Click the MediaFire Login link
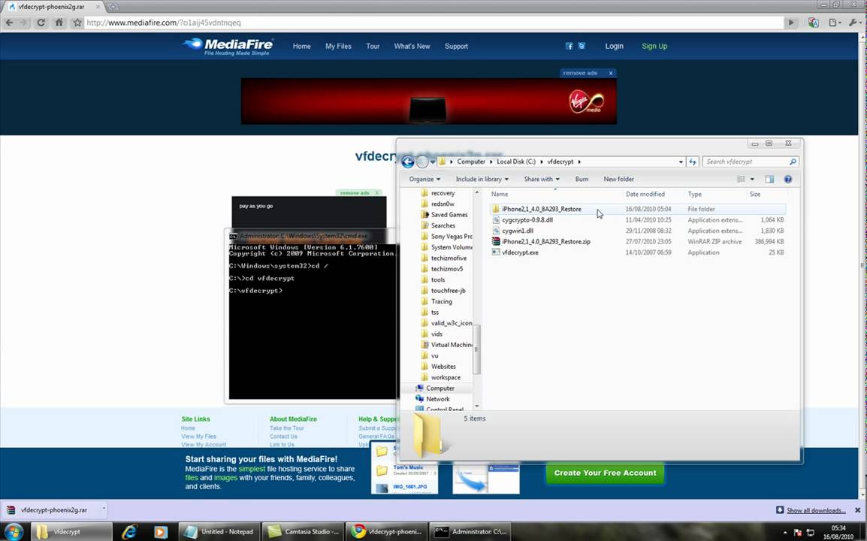The image size is (867, 541). pos(614,47)
